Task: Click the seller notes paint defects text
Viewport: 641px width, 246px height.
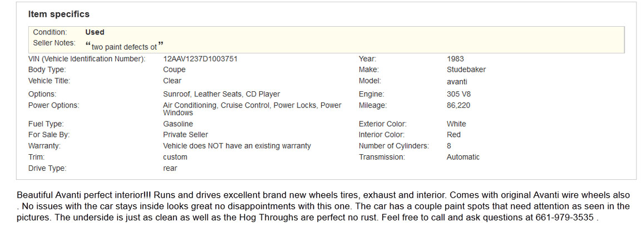Action: tap(124, 47)
